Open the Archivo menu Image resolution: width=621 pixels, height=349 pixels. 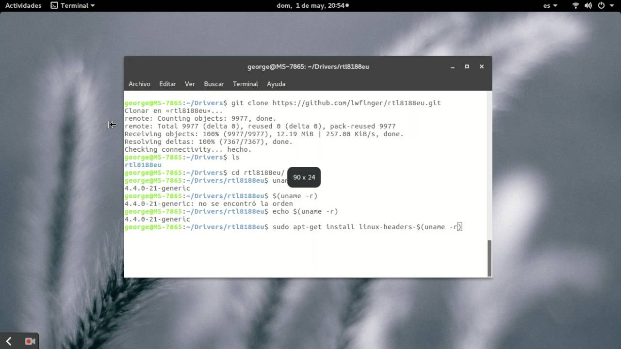139,84
